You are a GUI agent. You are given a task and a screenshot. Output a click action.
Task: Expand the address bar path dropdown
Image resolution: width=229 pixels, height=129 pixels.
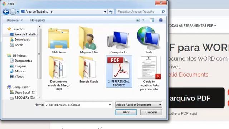tap(105, 12)
